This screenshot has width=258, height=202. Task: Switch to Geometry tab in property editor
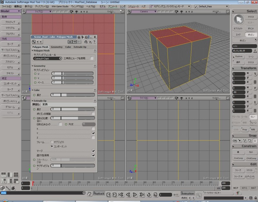tap(57, 47)
